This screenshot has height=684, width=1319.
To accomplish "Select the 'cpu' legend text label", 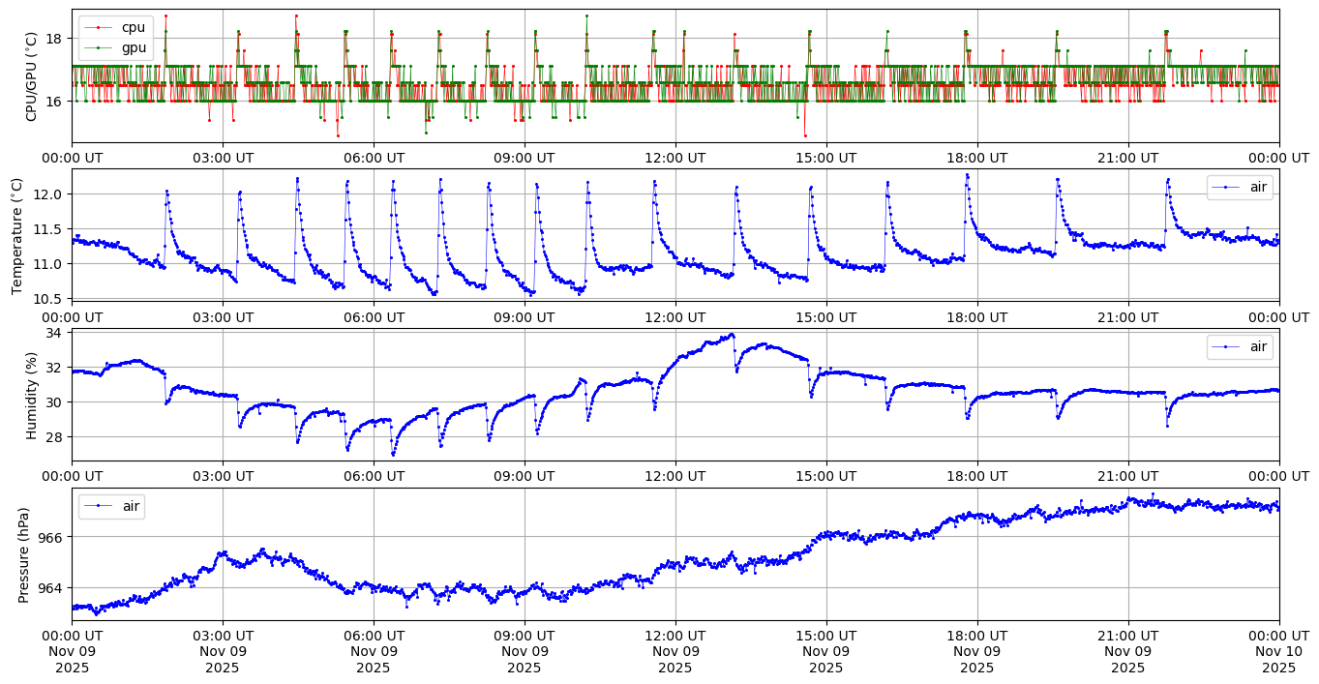I will 134,27.
